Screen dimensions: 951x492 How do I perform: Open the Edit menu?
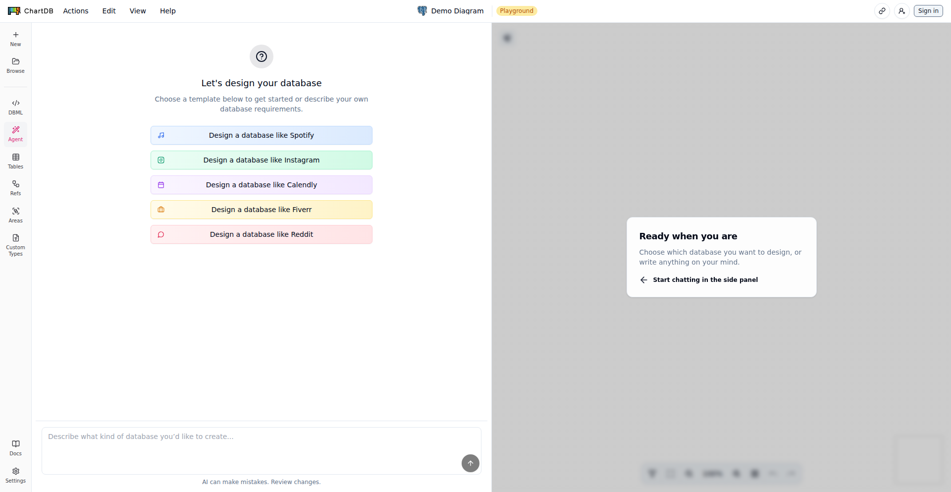(109, 11)
